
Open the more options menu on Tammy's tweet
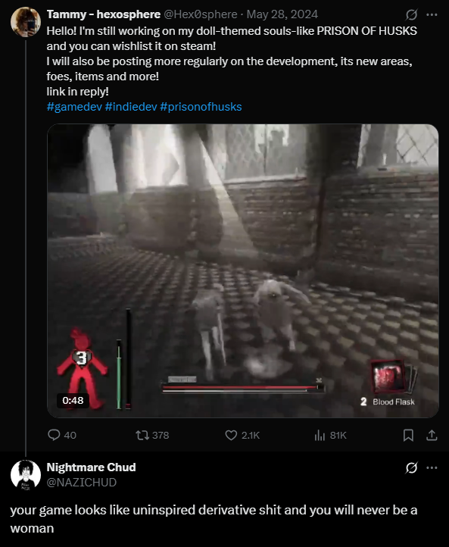[x=432, y=14]
